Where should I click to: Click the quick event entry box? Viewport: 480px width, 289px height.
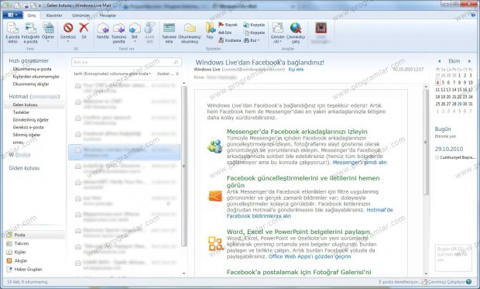pos(454,258)
